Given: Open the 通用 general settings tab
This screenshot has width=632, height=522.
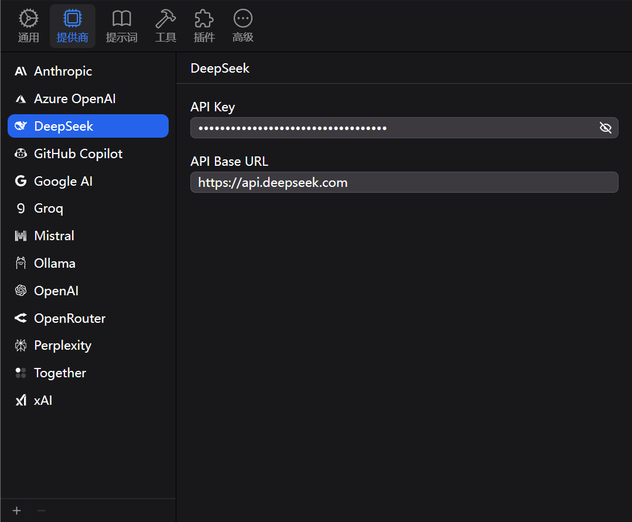Looking at the screenshot, I should tap(28, 26).
